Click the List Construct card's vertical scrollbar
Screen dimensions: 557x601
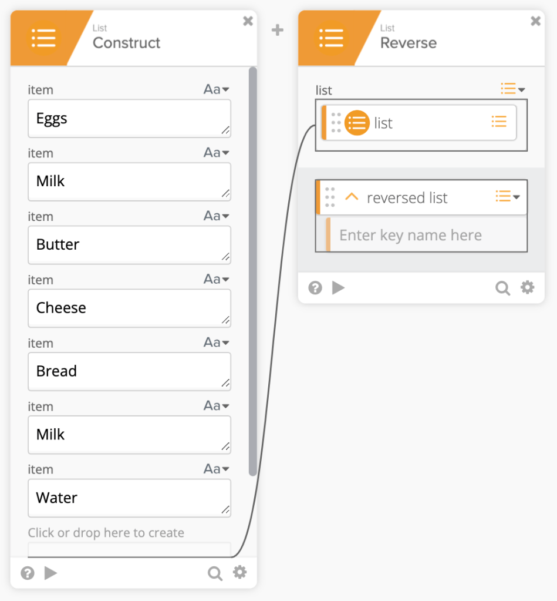(x=252, y=270)
